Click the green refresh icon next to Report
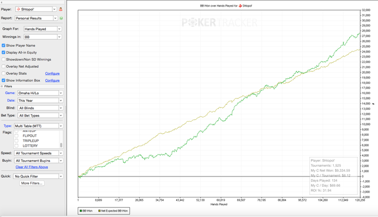The image size is (378, 217). tap(61, 18)
